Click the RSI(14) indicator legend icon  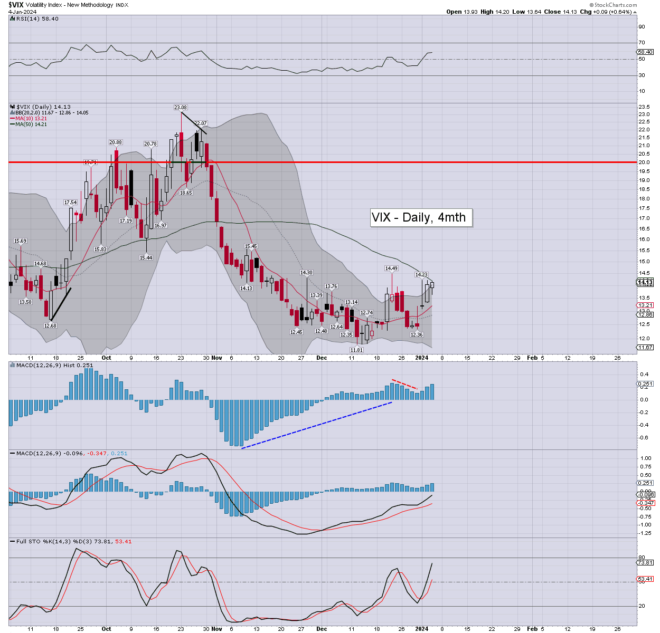(x=12, y=19)
